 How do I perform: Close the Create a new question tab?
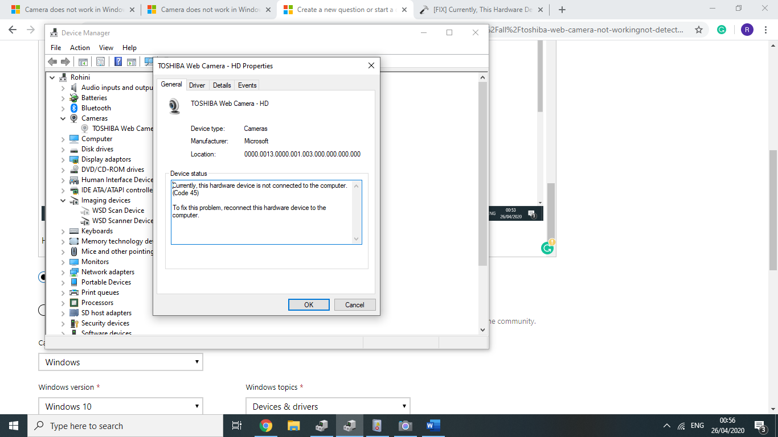pyautogui.click(x=404, y=10)
